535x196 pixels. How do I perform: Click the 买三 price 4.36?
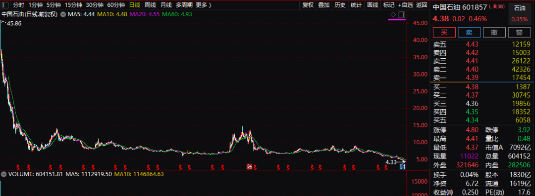point(473,104)
